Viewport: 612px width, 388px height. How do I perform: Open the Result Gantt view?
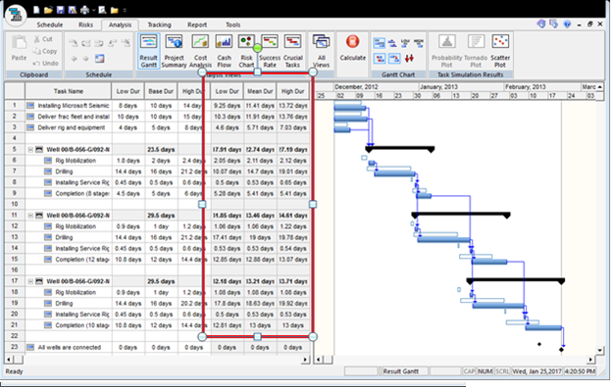148,51
